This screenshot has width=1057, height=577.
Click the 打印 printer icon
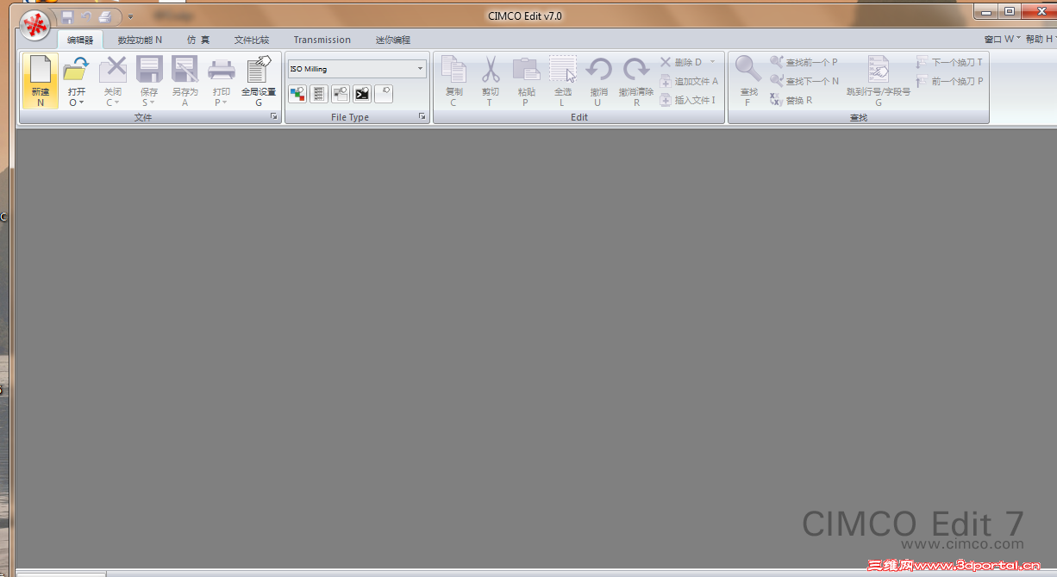coord(222,70)
